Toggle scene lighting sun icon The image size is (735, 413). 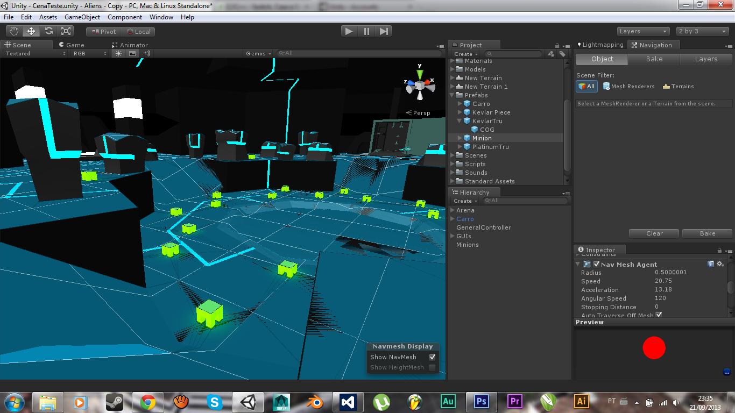pos(118,53)
